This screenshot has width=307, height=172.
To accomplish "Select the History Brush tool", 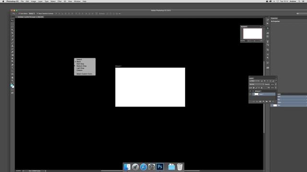I will (12, 49).
